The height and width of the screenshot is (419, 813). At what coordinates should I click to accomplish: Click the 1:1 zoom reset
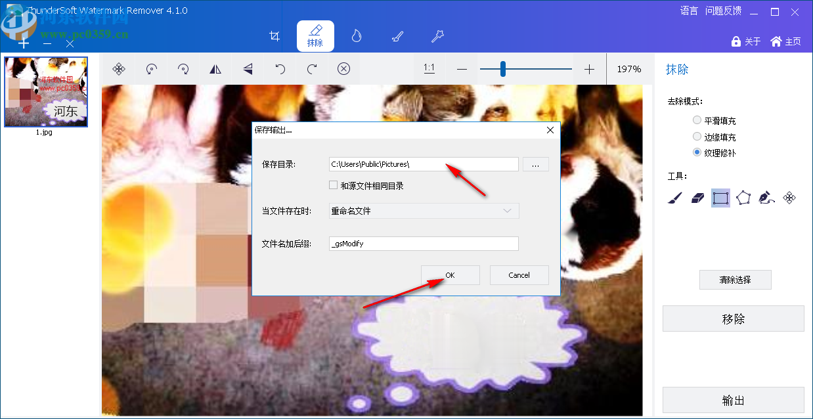coord(429,69)
